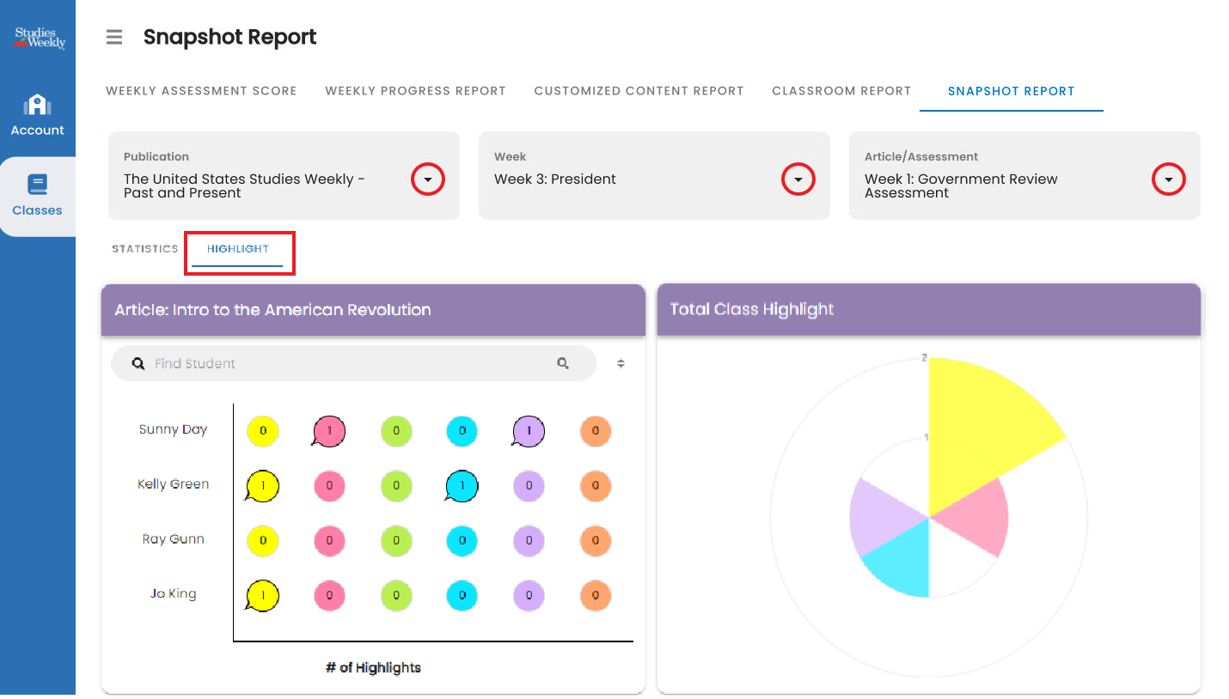The height and width of the screenshot is (699, 1229).
Task: Click the pink segment of the class chart
Action: click(975, 518)
